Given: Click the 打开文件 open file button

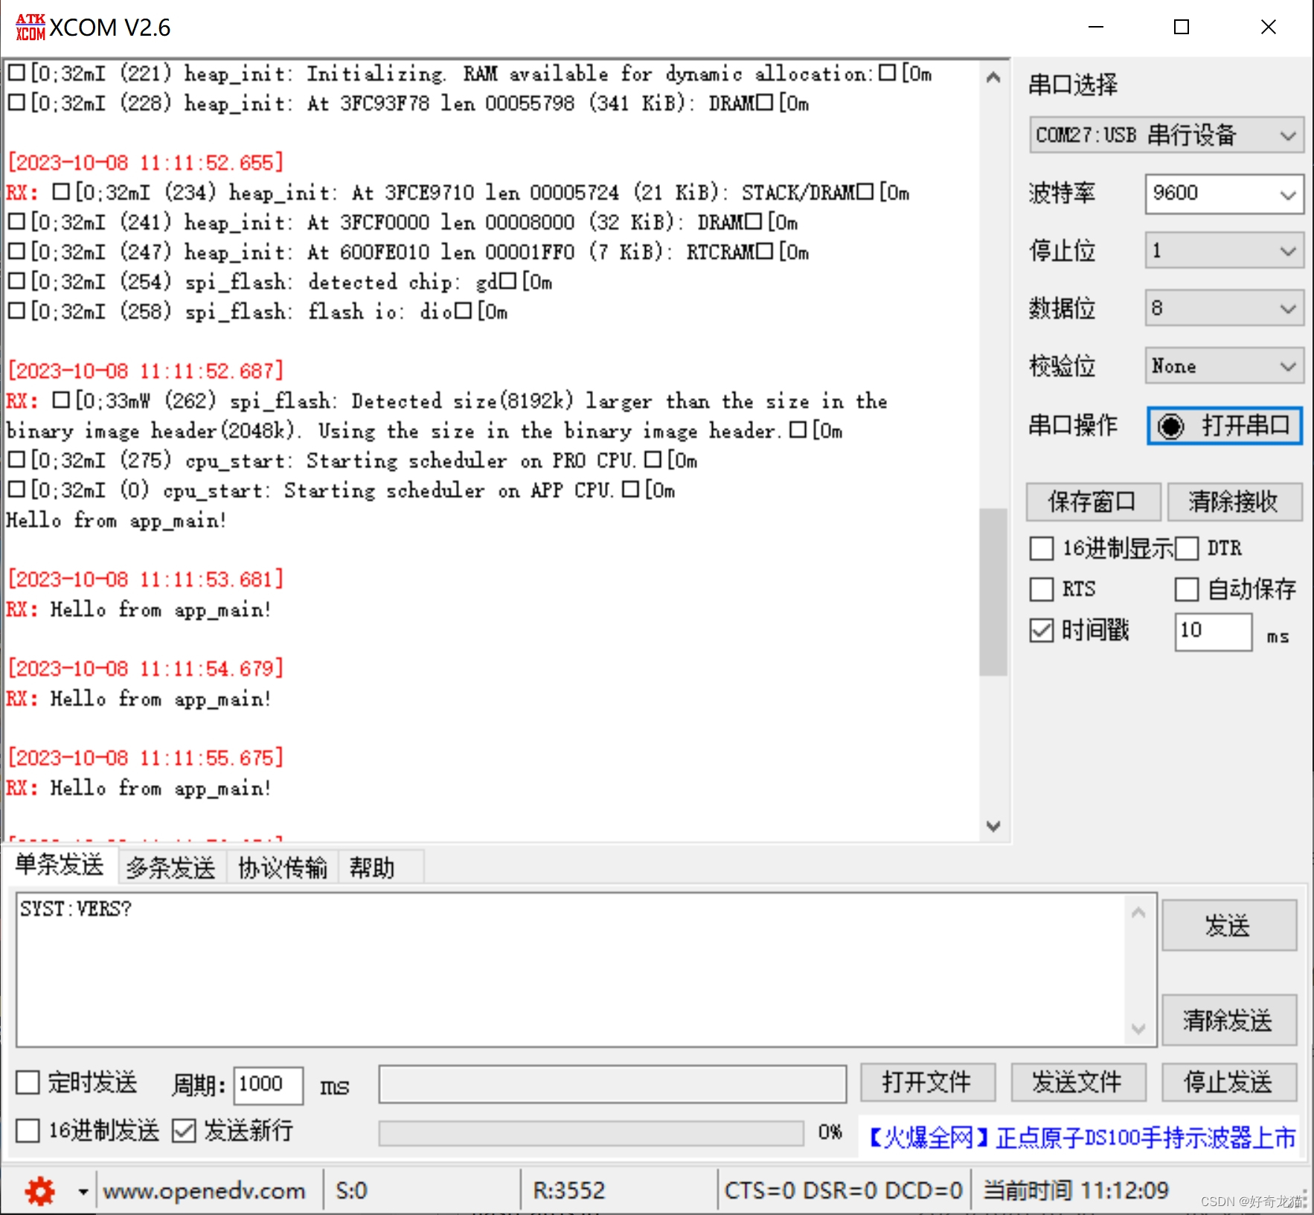Looking at the screenshot, I should [927, 1082].
